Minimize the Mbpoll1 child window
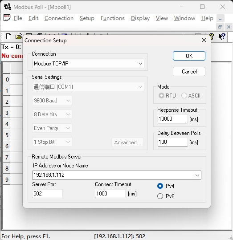This screenshot has width=233, height=240. [221, 18]
